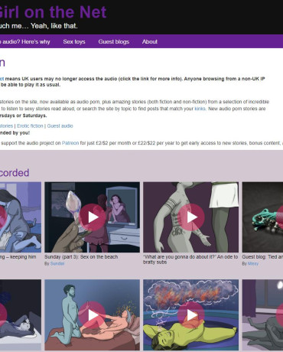The image size is (283, 352).
Task: Play the "What are you gonna do about it?" audio
Action: tap(191, 217)
